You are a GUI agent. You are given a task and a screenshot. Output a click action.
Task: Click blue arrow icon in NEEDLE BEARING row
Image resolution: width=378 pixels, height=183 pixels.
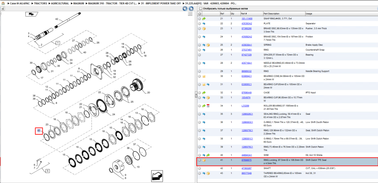click(204, 63)
